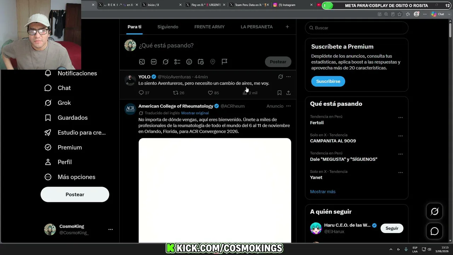Open the FRENTE ARMY timeline tab
The image size is (453, 255).
210,27
